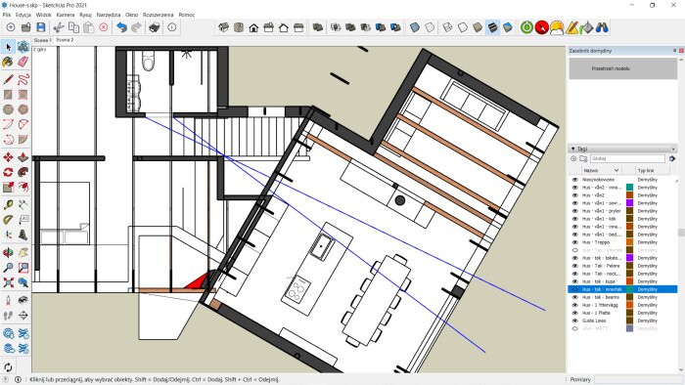Change color swatch of Hus - vån1 - sovr tag

[x=629, y=203]
